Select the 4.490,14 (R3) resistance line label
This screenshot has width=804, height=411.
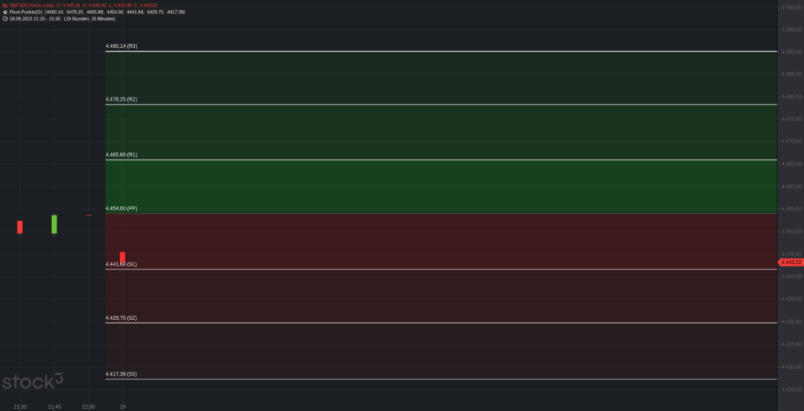pos(121,46)
